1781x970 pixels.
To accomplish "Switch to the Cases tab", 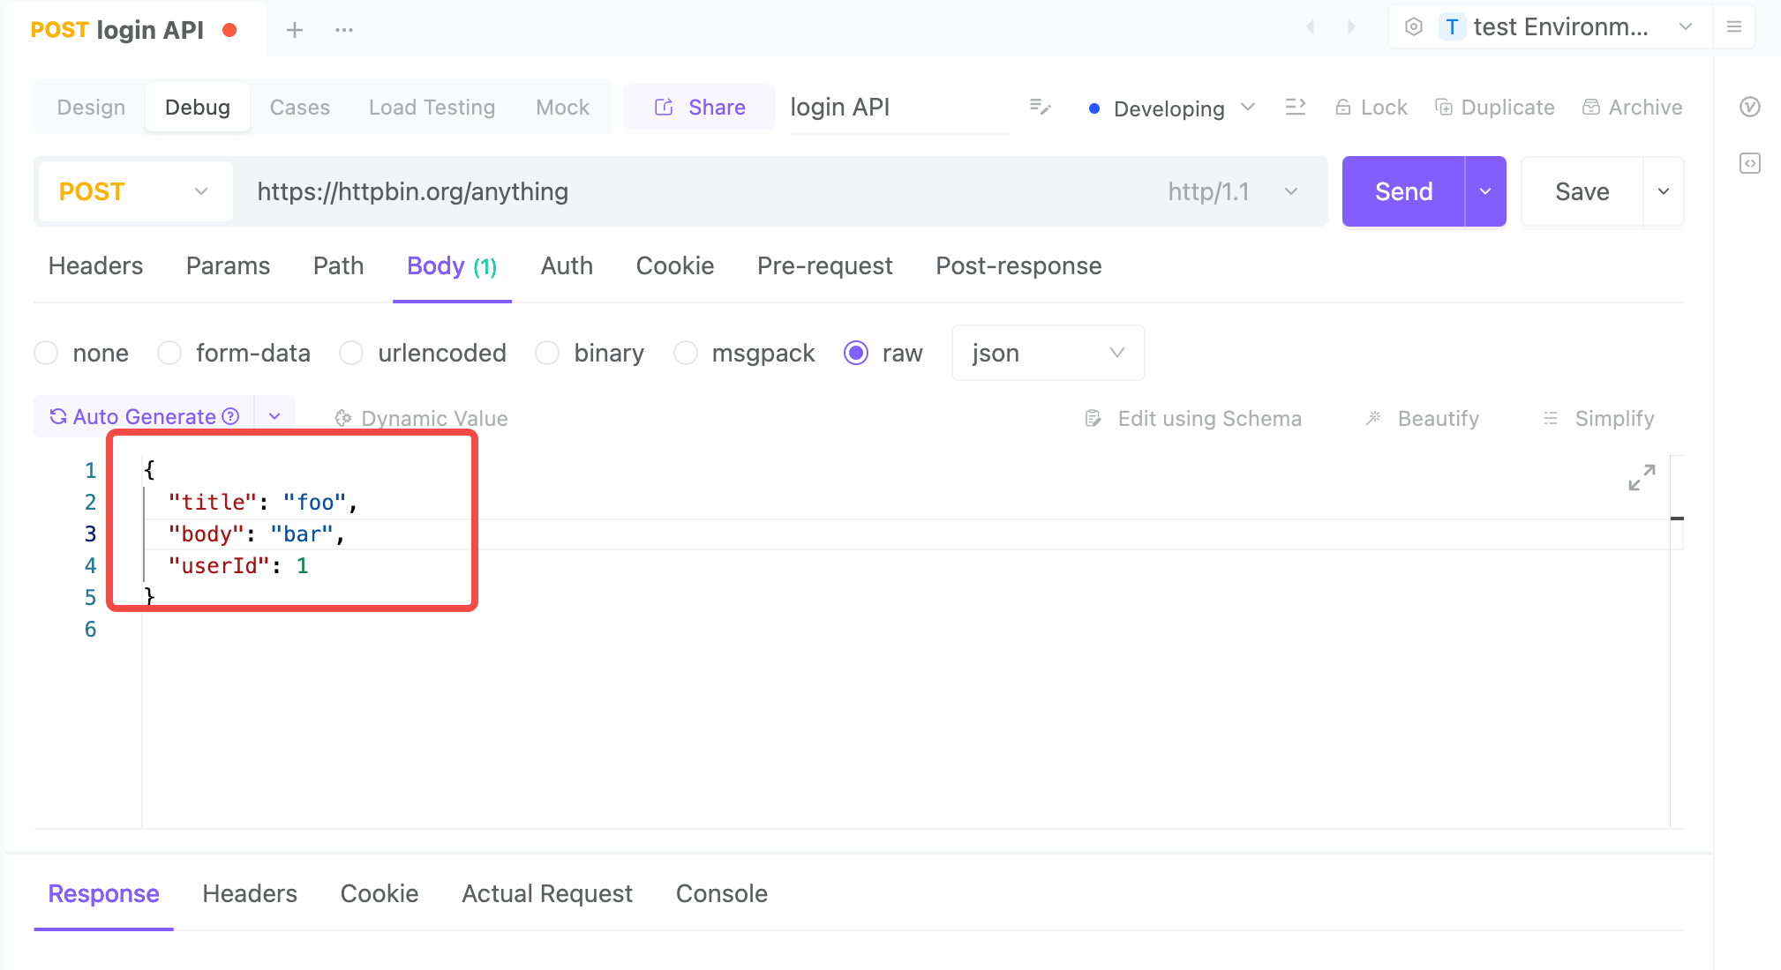I will [300, 107].
